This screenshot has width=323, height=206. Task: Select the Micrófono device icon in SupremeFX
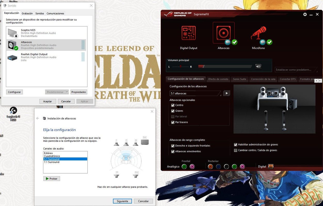[259, 33]
